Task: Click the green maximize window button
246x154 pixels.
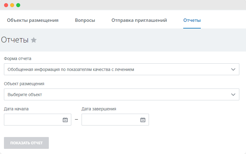Action: pos(18,5)
